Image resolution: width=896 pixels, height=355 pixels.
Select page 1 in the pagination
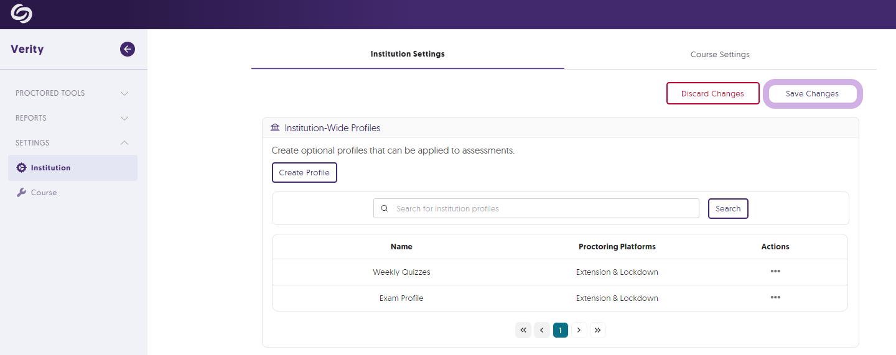coord(560,330)
